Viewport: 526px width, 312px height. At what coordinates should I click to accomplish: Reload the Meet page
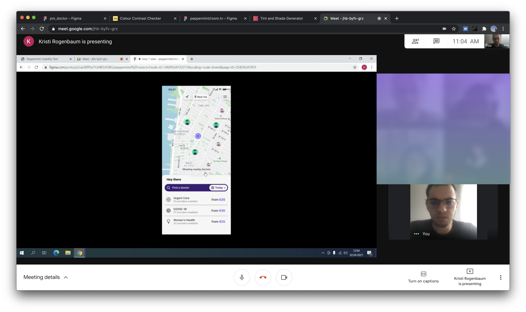[x=42, y=29]
